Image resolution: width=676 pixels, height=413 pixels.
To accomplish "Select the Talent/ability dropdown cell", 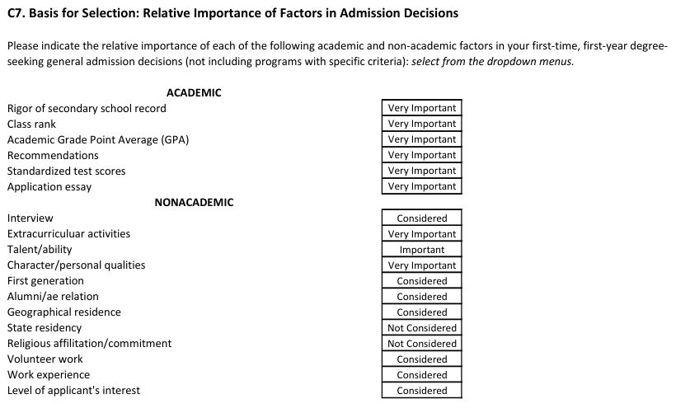I will point(421,250).
